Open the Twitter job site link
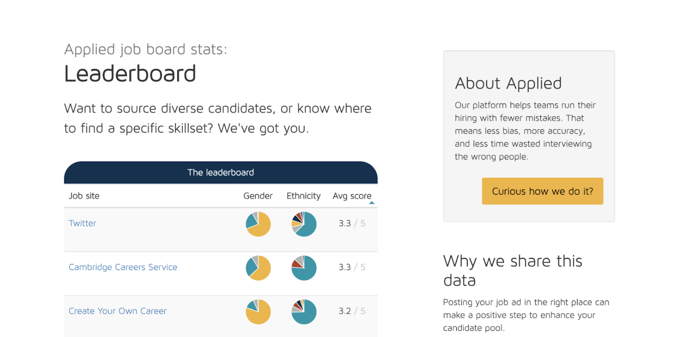 (x=83, y=223)
